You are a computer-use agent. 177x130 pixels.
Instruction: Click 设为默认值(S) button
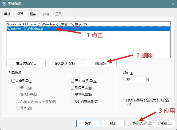(65, 64)
